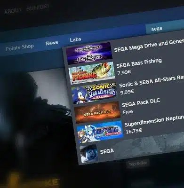Open the SEGA Pack DLC thumbnail

point(97,112)
